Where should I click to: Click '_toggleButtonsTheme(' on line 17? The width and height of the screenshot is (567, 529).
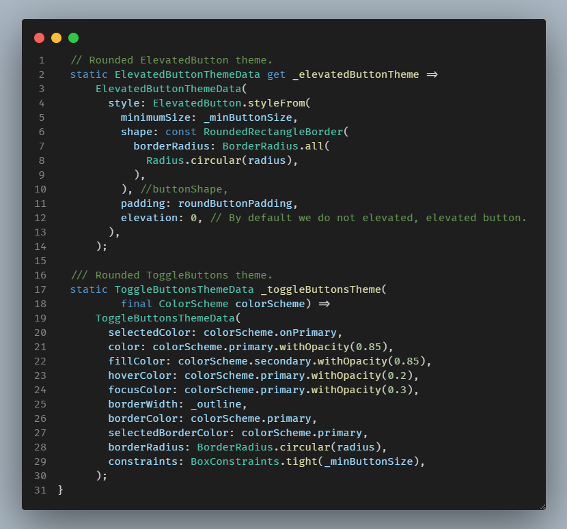tap(323, 289)
